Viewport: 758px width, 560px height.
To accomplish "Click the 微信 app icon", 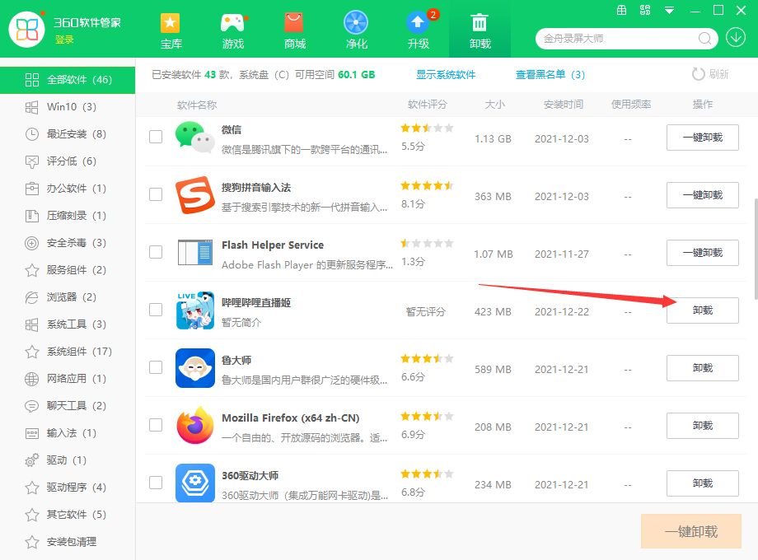I will pos(195,138).
